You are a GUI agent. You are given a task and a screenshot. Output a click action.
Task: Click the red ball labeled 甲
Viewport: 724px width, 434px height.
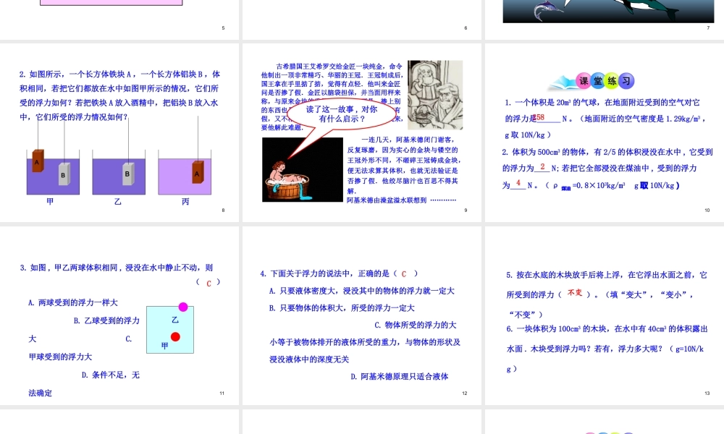[x=175, y=337]
